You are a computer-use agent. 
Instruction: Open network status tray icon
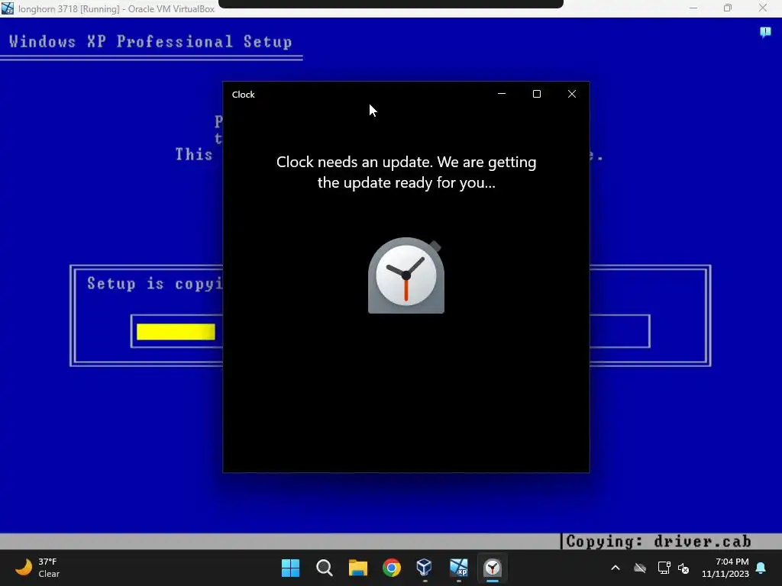(664, 568)
